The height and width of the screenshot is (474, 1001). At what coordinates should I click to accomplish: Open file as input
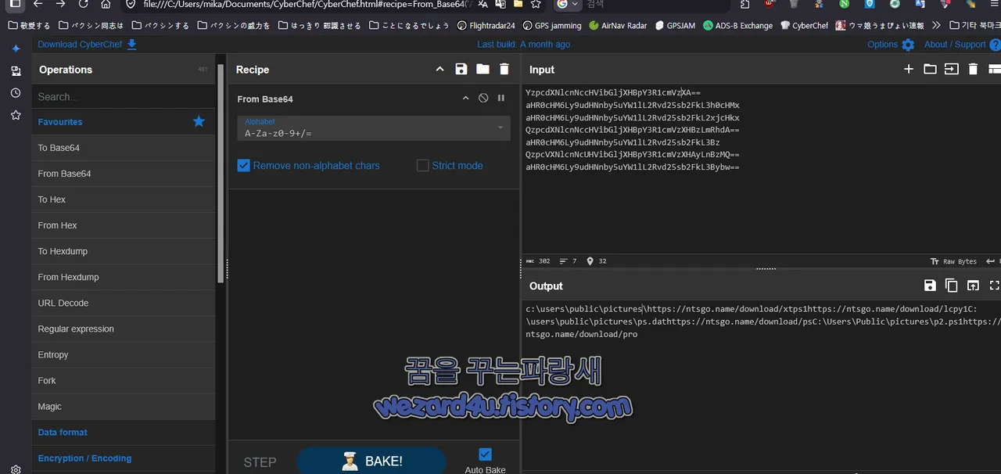point(951,70)
